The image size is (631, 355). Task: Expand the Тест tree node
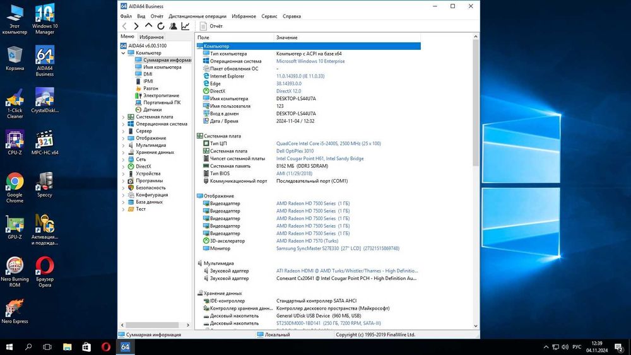[124, 209]
